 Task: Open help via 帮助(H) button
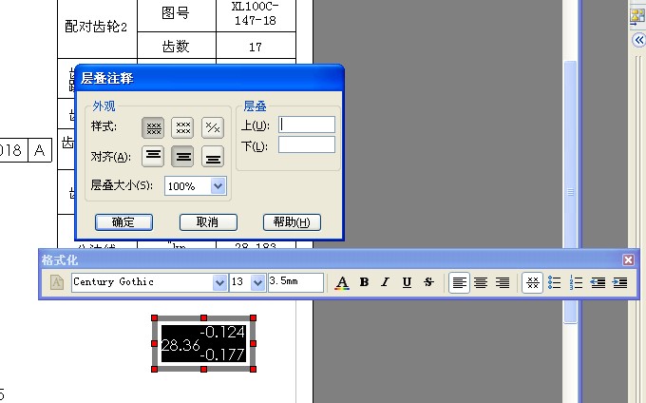pos(292,222)
